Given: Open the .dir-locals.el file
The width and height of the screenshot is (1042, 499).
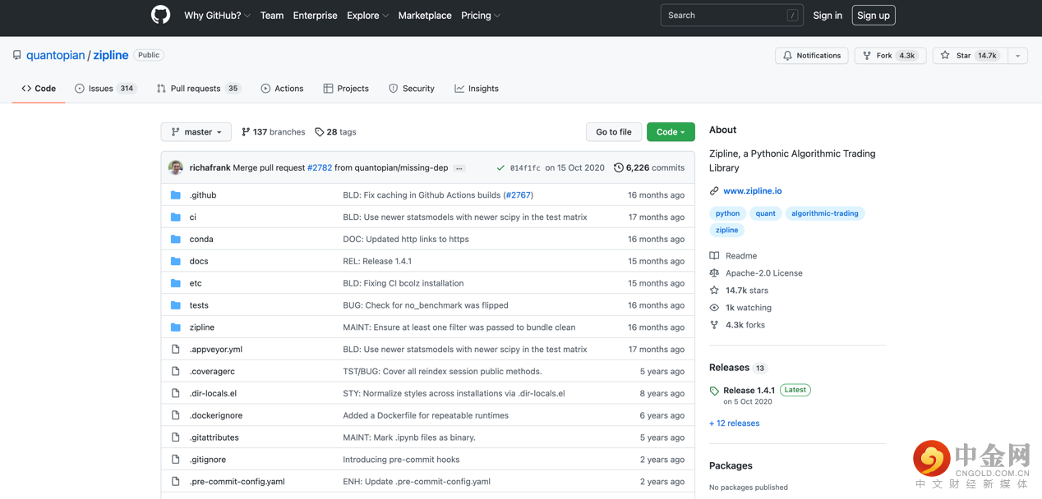Looking at the screenshot, I should click(x=213, y=393).
